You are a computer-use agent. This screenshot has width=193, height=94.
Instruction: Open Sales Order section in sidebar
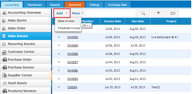26,28
